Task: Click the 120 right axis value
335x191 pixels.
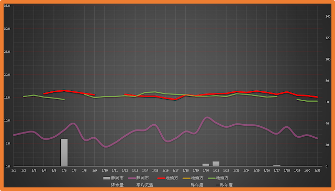Action: tap(328, 38)
